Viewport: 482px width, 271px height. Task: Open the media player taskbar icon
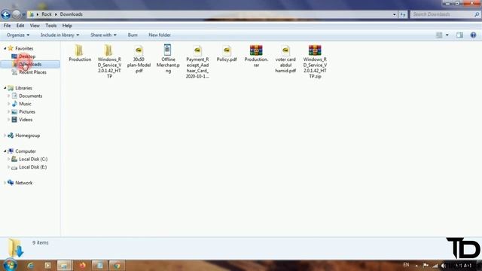(x=47, y=265)
